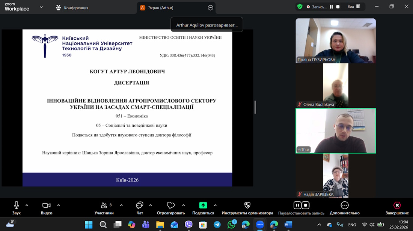Click the green encryption shield icon
This screenshot has height=231, width=413.
click(x=300, y=7)
